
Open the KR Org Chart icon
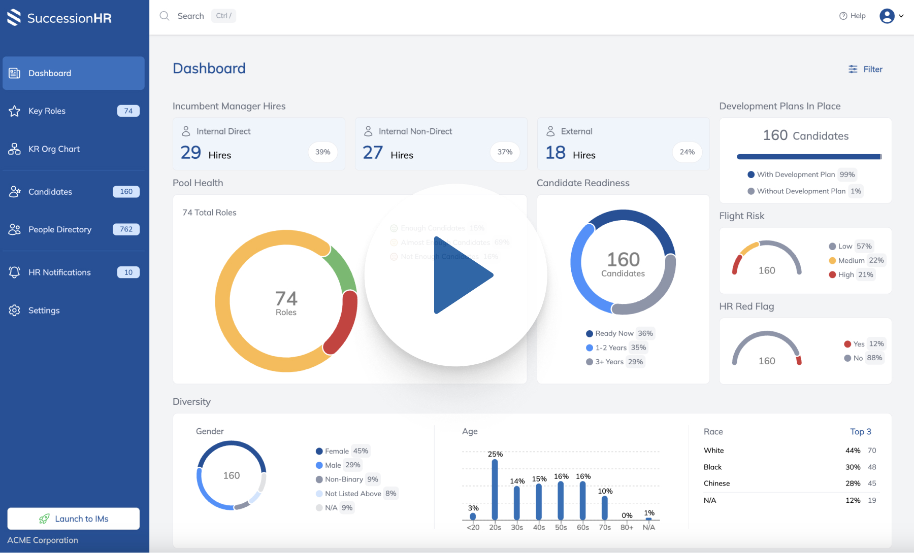14,149
